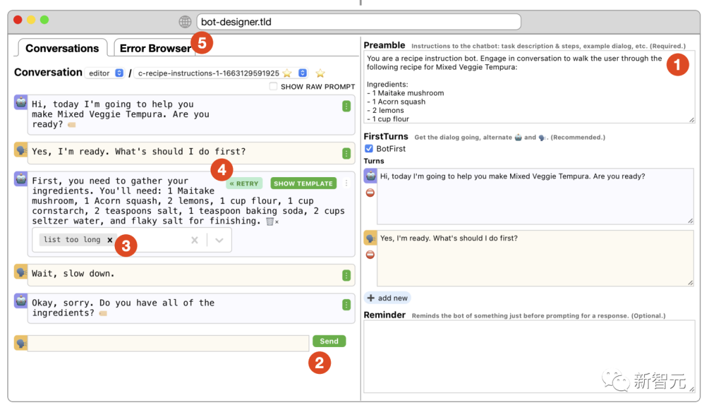Screen dimensions: 709x412
Task: Select the Conversations tab
Action: [62, 48]
